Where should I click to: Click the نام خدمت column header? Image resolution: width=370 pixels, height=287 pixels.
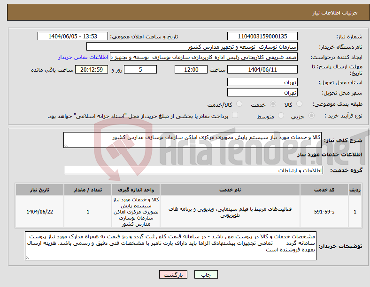click(230, 190)
